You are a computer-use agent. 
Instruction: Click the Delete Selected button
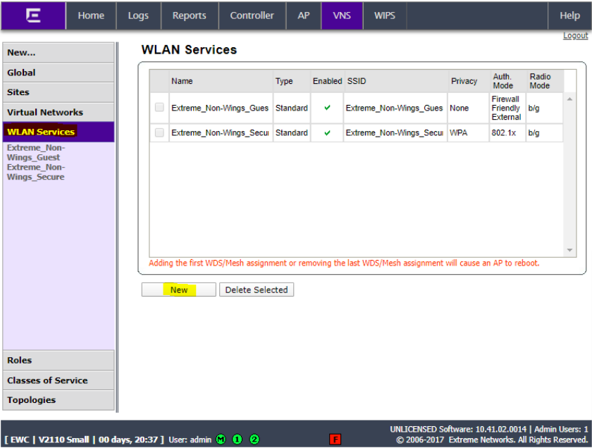click(257, 290)
